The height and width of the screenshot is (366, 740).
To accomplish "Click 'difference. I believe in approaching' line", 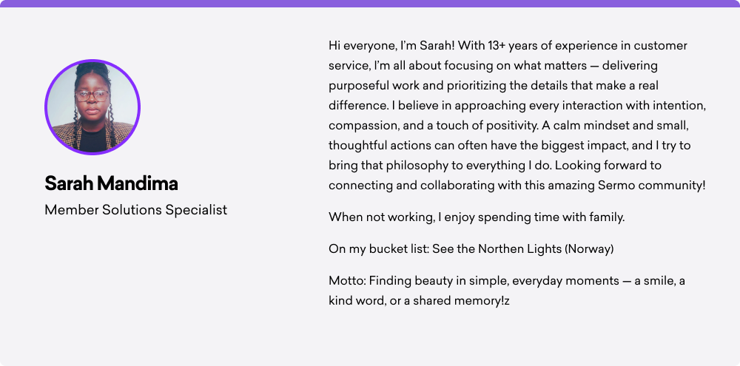I will [x=517, y=106].
